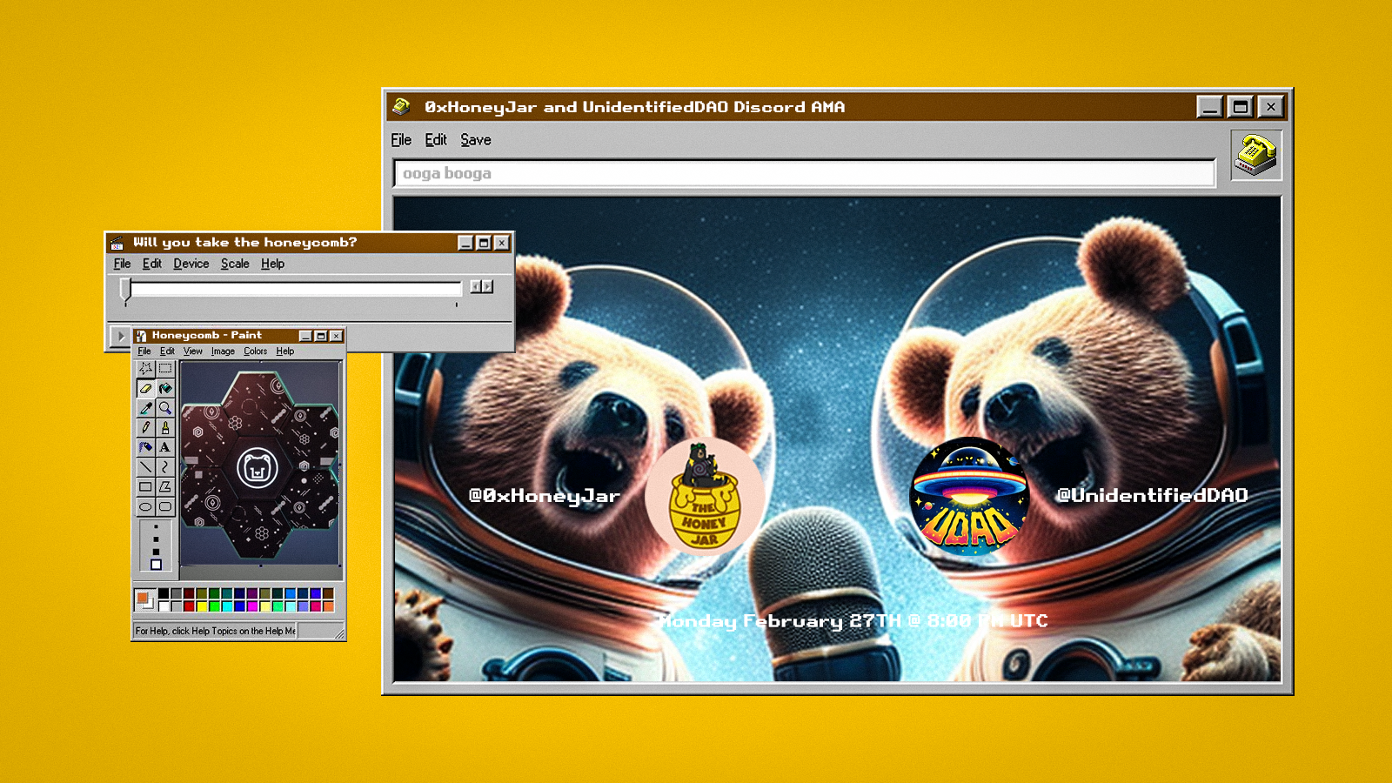The image size is (1392, 783).
Task: Select the Free-Form Select tool in Paint
Action: pyautogui.click(x=145, y=369)
